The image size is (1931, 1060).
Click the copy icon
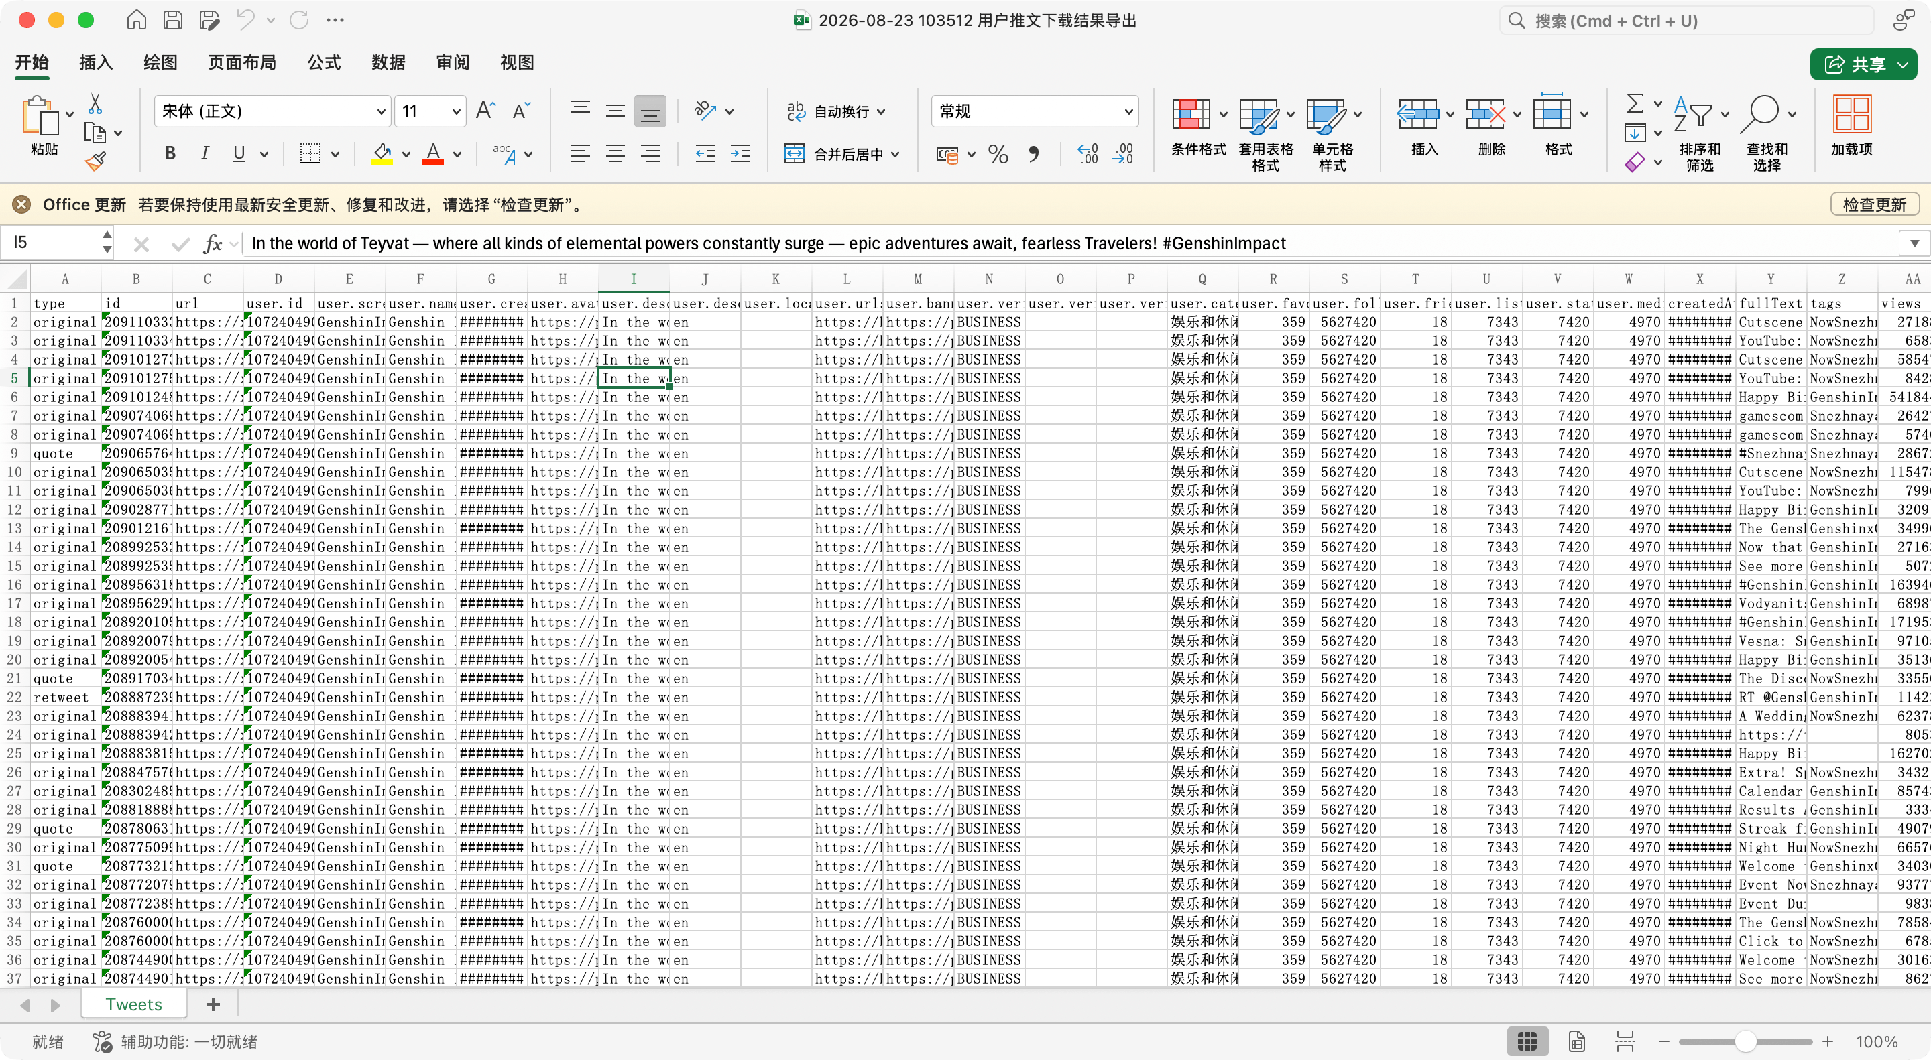[x=95, y=133]
